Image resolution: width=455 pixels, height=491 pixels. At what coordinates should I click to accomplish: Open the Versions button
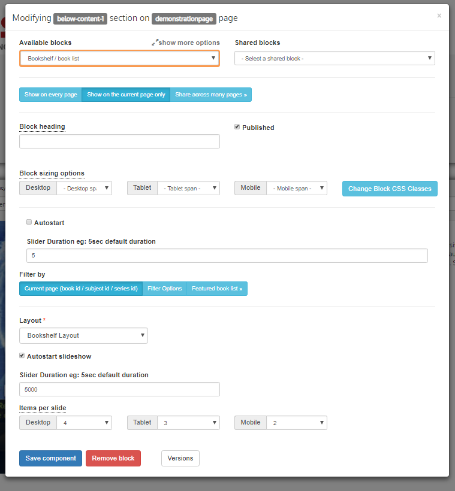click(180, 458)
